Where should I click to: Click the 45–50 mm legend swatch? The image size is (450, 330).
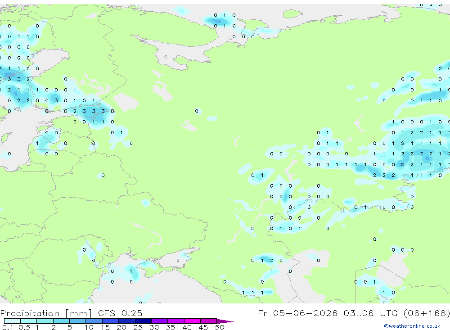tap(209, 321)
